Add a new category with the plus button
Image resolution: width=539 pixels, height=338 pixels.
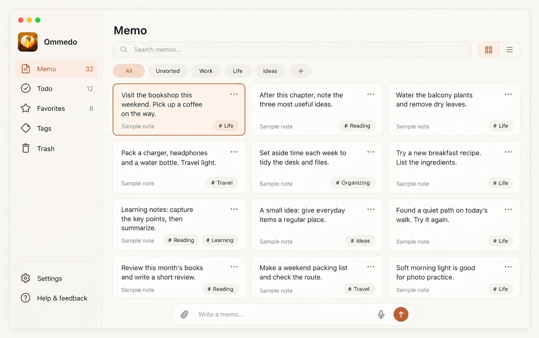pos(301,71)
